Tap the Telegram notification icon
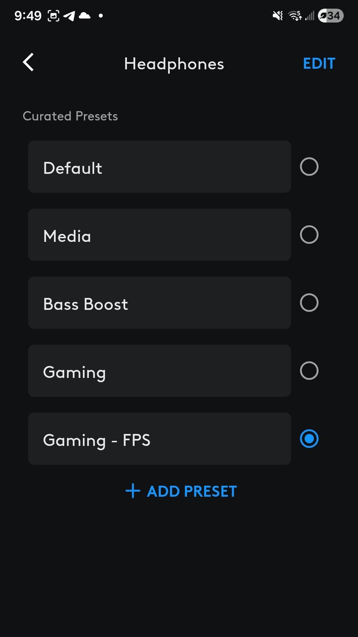358x637 pixels. 69,16
